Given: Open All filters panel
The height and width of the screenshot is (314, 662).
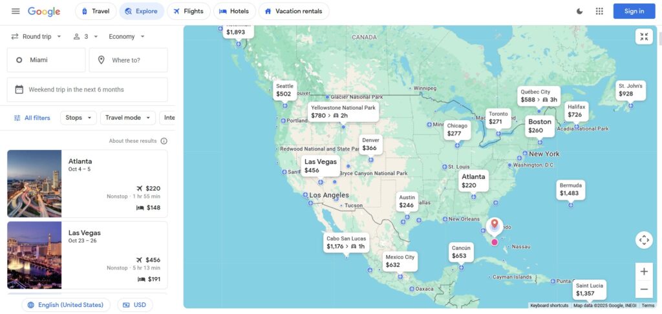Looking at the screenshot, I should [32, 118].
